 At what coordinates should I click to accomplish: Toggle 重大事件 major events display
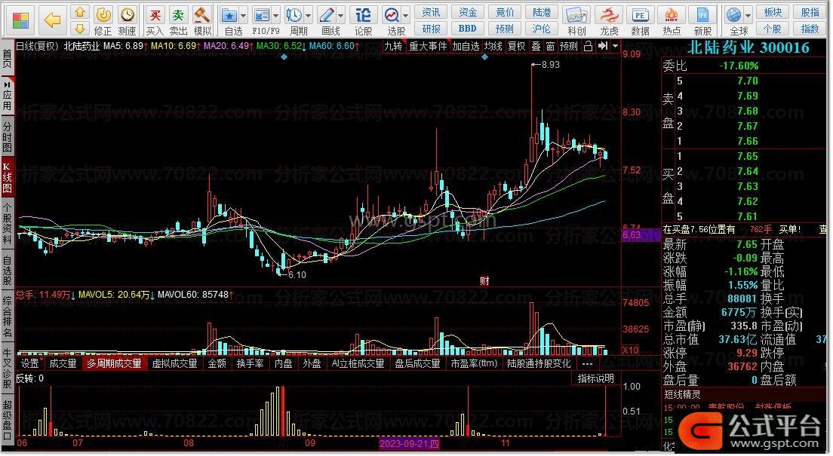click(x=428, y=47)
